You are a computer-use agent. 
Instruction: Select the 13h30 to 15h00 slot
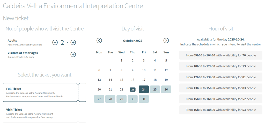[x=221, y=88]
